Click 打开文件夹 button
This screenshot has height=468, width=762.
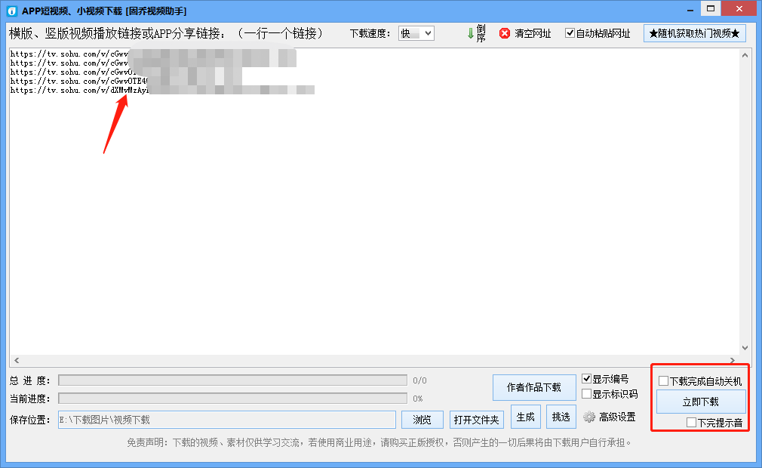coord(476,420)
